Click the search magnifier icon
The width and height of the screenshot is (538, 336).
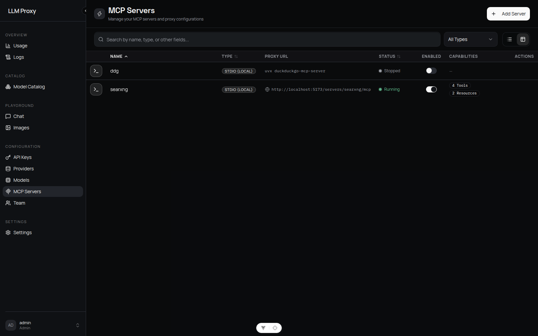pyautogui.click(x=101, y=39)
